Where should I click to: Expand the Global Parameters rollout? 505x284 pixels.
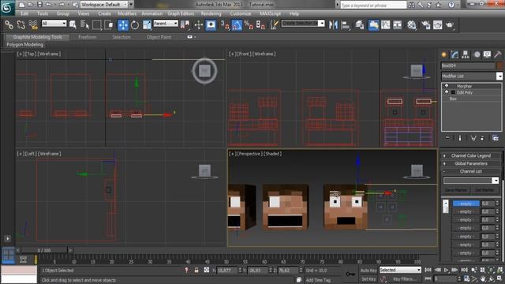[x=471, y=163]
